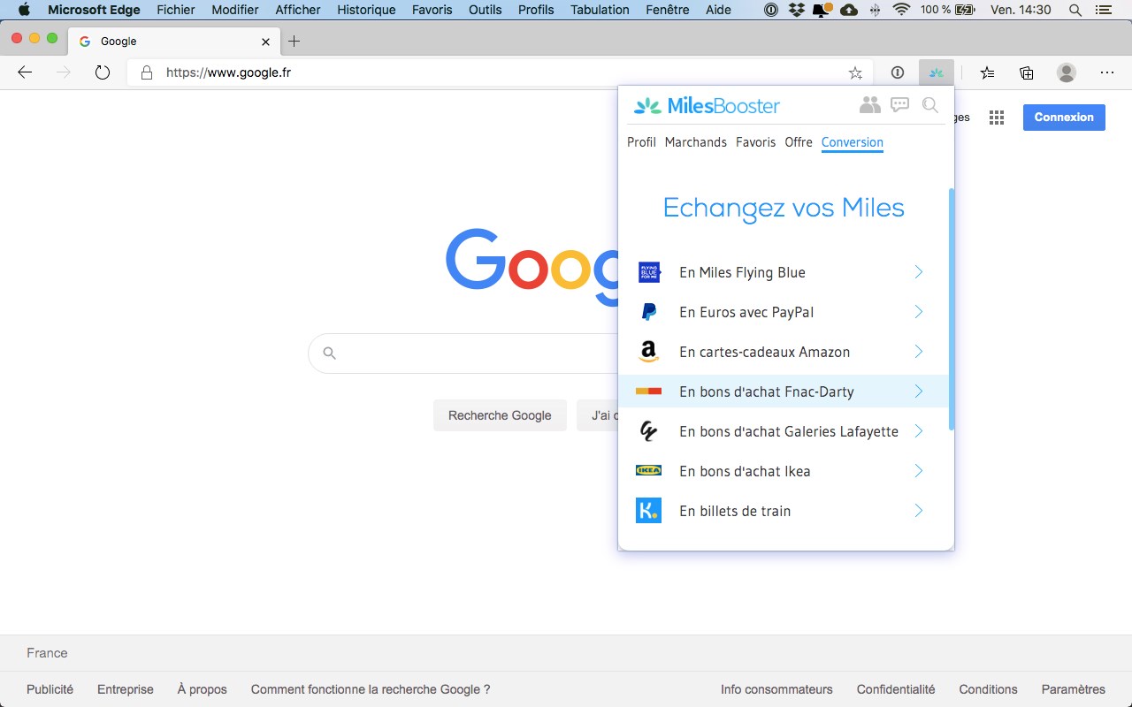Open the À propos footer link
1132x707 pixels.
(x=203, y=689)
